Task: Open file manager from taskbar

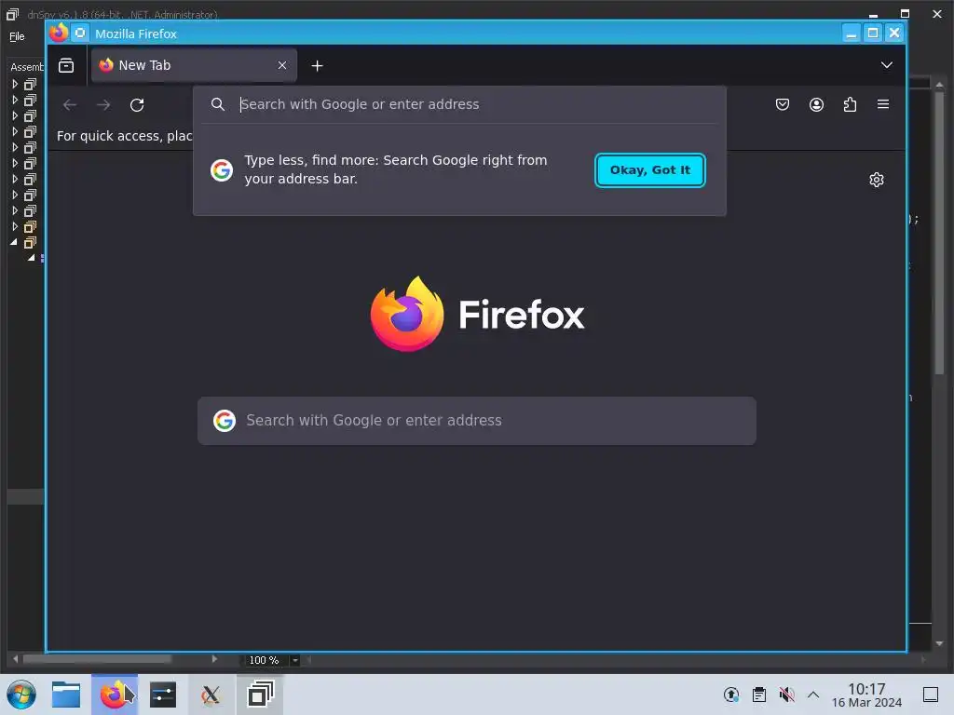Action: click(66, 695)
